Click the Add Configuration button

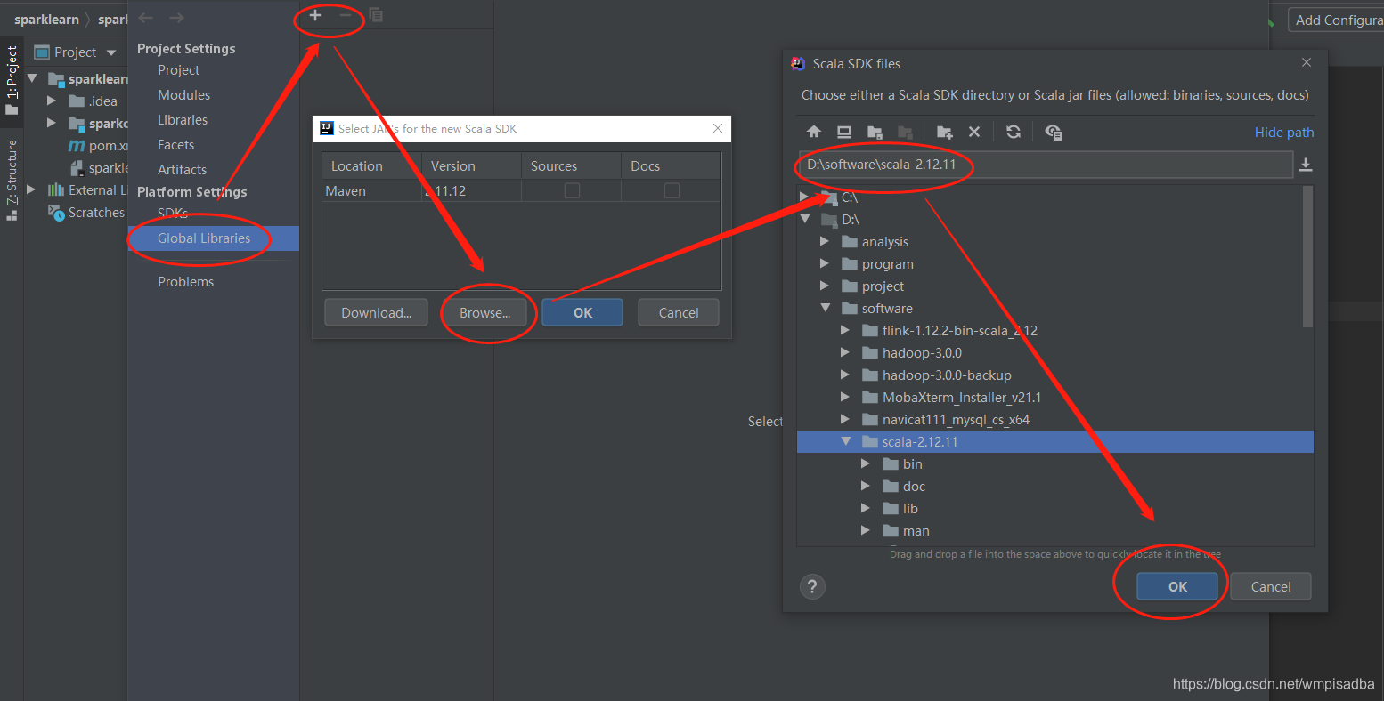1338,20
